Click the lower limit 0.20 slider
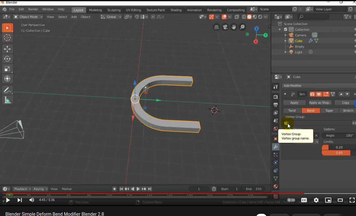The image size is (356, 216). [x=339, y=147]
